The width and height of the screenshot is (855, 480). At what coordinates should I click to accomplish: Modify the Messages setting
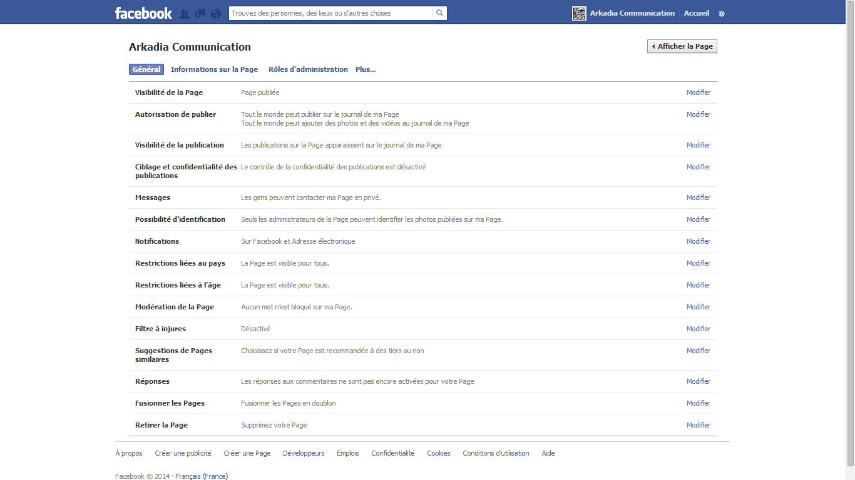point(699,197)
